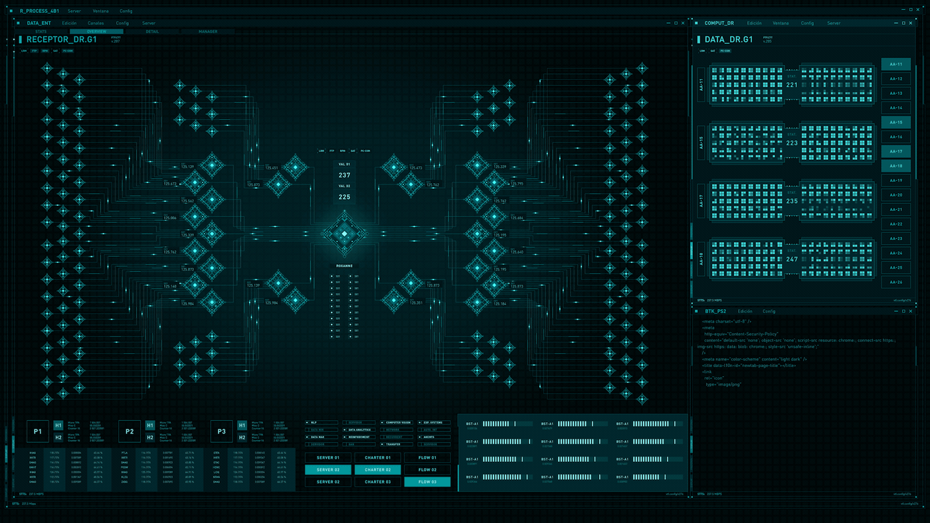
Task: Toggle the NLP option
Action: (x=322, y=422)
